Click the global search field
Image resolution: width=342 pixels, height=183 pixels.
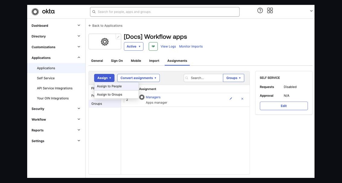(165, 12)
